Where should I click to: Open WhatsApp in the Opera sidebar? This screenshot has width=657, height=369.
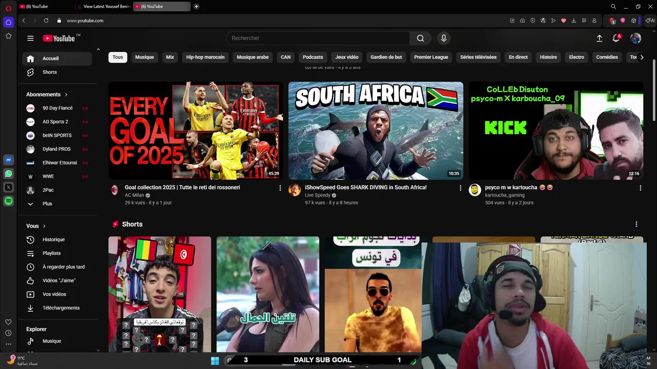point(8,174)
